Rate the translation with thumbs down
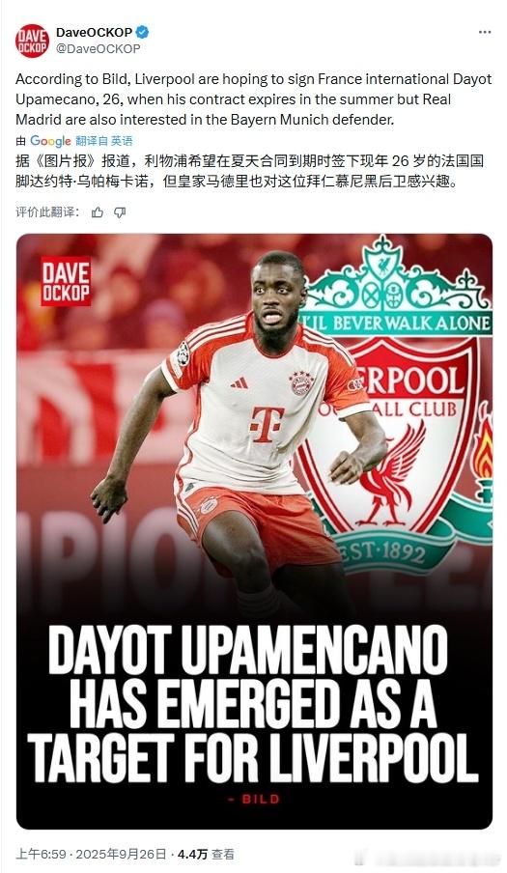This screenshot has width=507, height=873. tap(120, 212)
